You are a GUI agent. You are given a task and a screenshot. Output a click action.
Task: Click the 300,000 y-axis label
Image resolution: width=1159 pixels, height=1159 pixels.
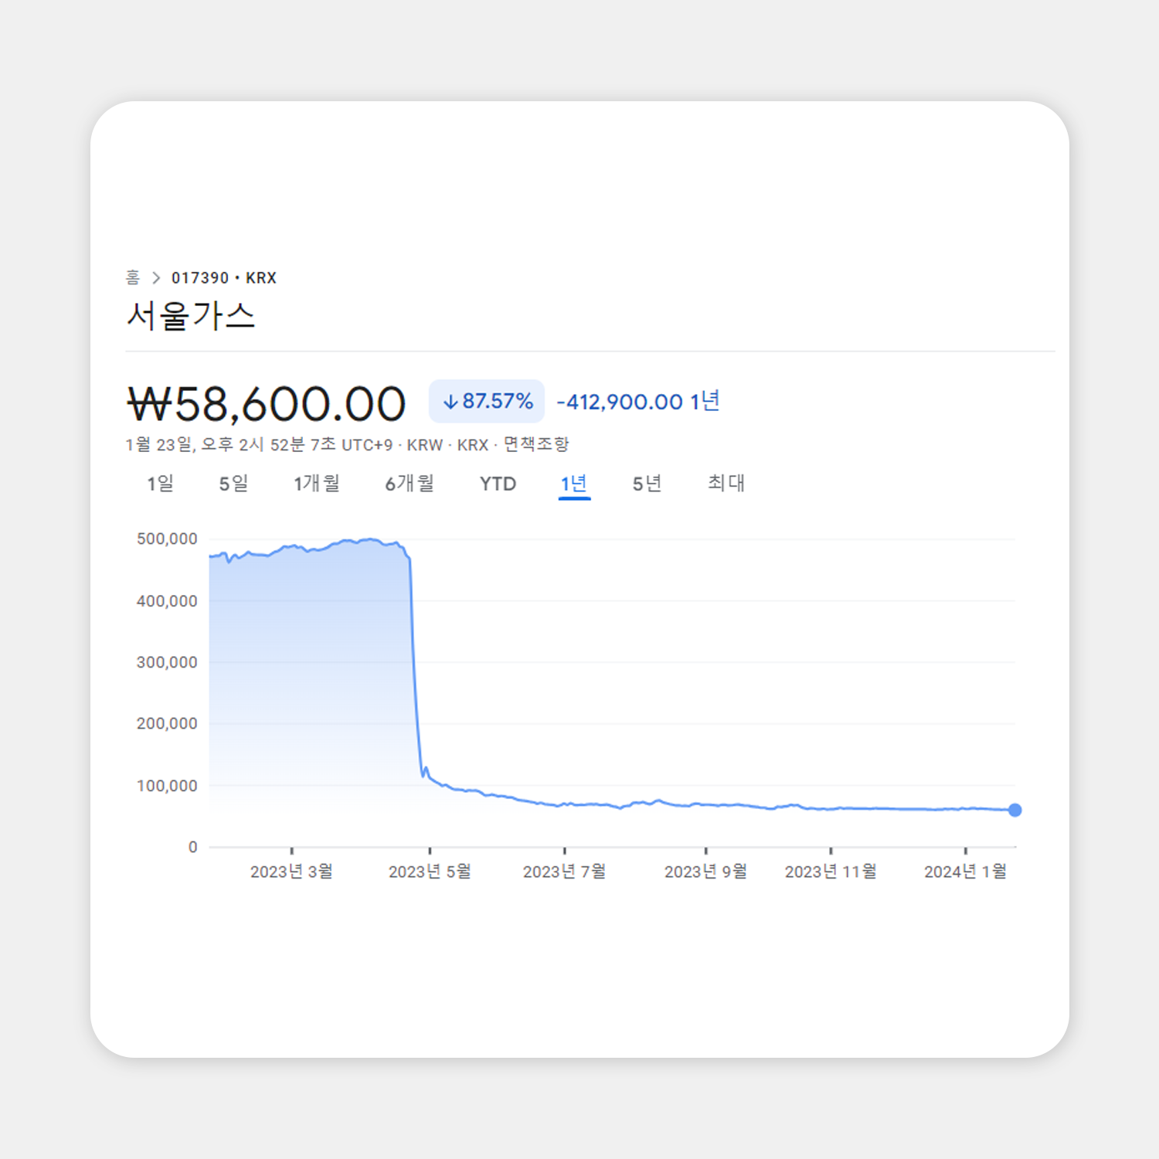167,662
